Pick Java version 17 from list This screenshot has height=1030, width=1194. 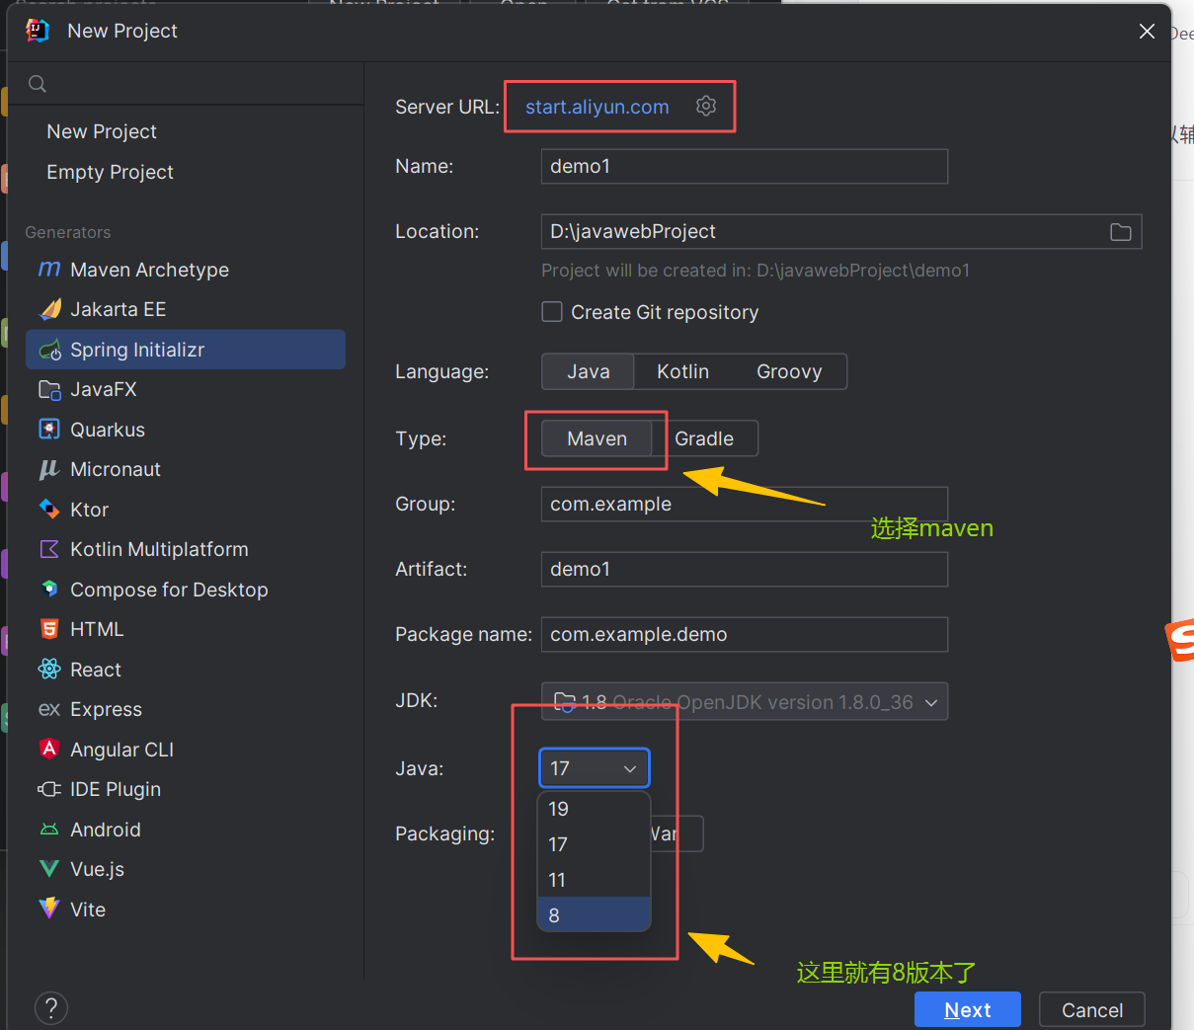pyautogui.click(x=594, y=844)
